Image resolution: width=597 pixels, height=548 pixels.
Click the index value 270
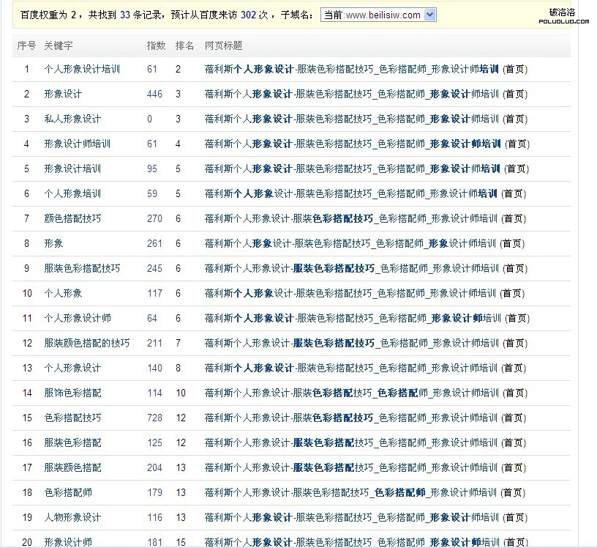click(154, 218)
